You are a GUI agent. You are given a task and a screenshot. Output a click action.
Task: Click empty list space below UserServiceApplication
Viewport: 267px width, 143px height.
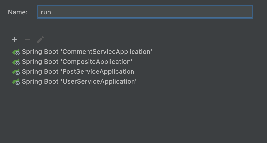point(125,112)
